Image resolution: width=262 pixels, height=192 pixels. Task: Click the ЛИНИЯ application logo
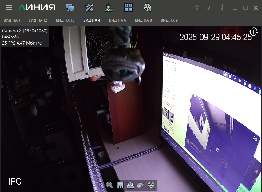[37, 7]
